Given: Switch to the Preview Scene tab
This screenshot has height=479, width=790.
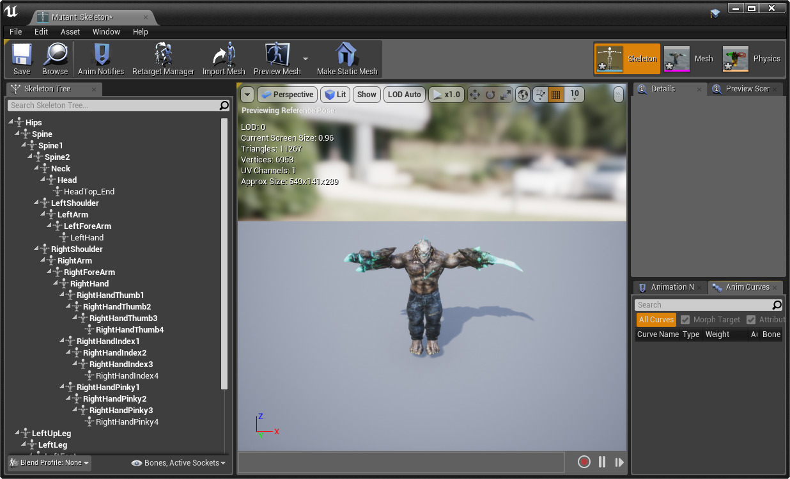Looking at the screenshot, I should click(746, 89).
